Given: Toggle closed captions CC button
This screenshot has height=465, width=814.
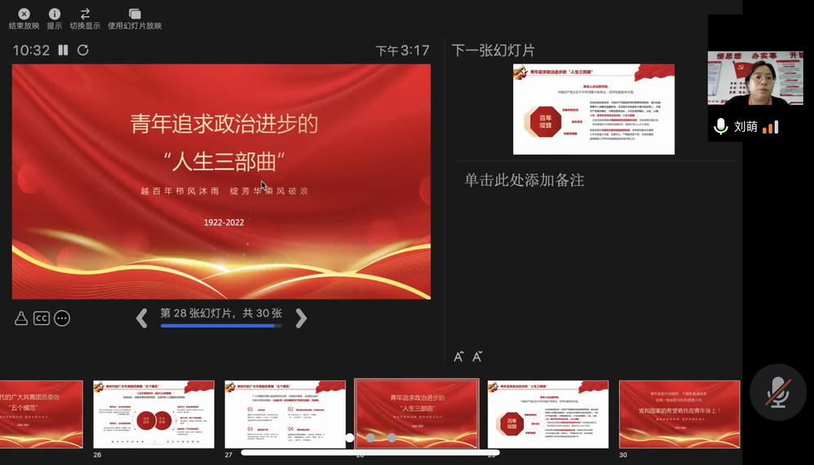Looking at the screenshot, I should 42,318.
